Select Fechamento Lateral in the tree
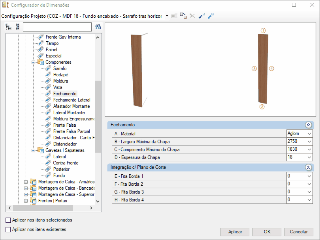This screenshot has height=240, width=320. tap(72, 100)
